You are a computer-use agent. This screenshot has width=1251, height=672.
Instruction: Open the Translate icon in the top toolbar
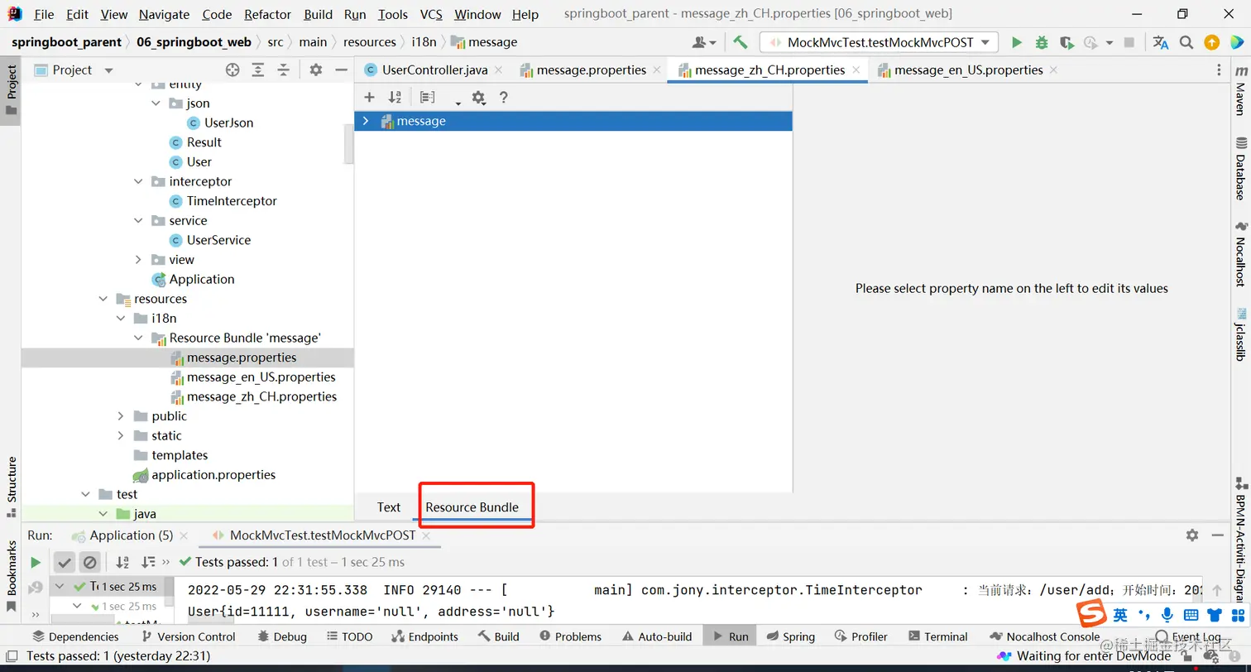(x=1161, y=42)
